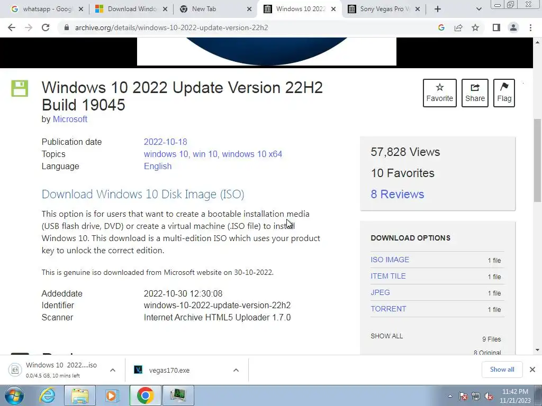This screenshot has height=406, width=542.
Task: Click the muted volume tray icon
Action: click(x=489, y=396)
